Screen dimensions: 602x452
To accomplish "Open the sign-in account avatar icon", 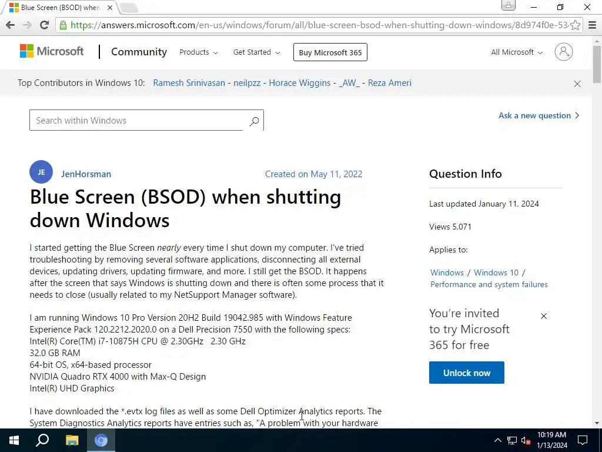I will pos(564,52).
